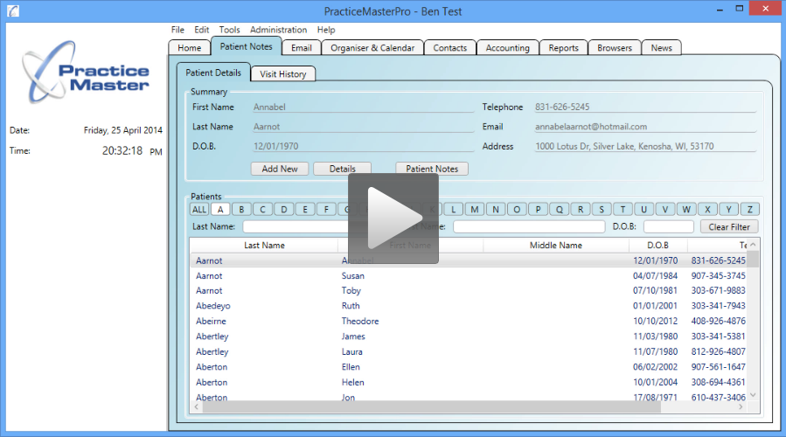Select the Abedeyo Ruth row
786x437 pixels.
pyautogui.click(x=469, y=306)
